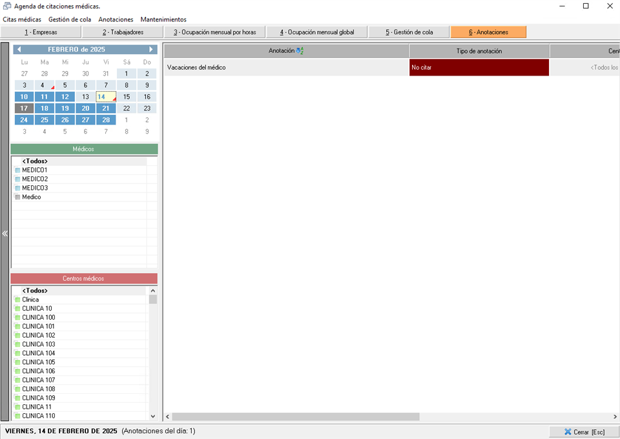Image resolution: width=620 pixels, height=439 pixels.
Task: Collapse the left side panel with chevron
Action: (x=5, y=234)
